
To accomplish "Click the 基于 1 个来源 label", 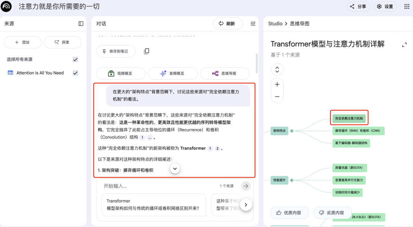I will pyautogui.click(x=285, y=55).
